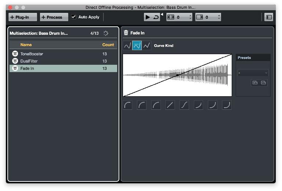
Task: Select the seventh exponential curve shape
Action: (x=213, y=105)
